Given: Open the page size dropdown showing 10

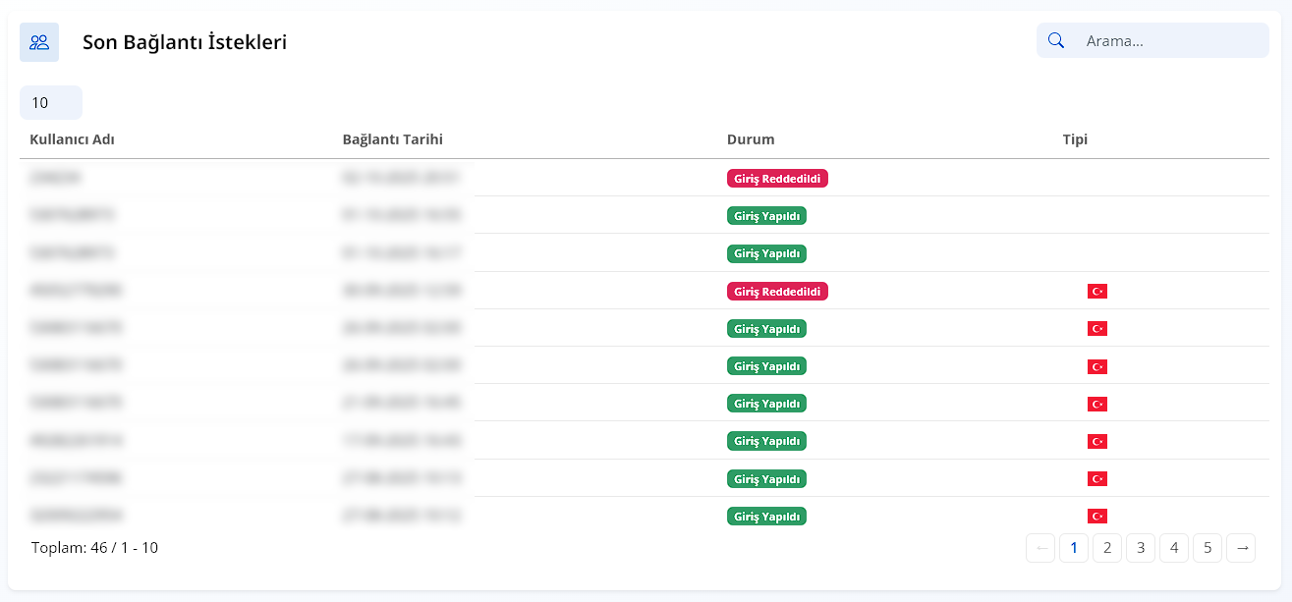Looking at the screenshot, I should (x=50, y=102).
